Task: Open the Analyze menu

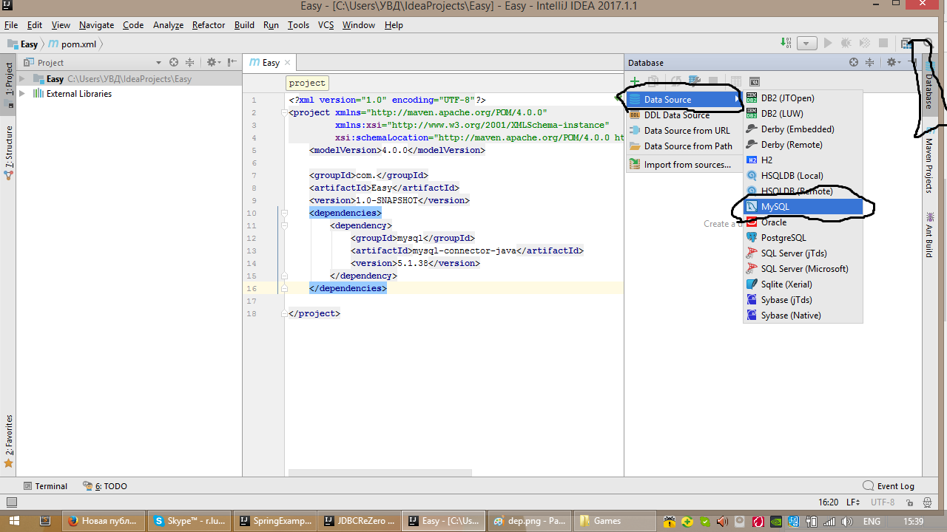Action: (x=168, y=25)
